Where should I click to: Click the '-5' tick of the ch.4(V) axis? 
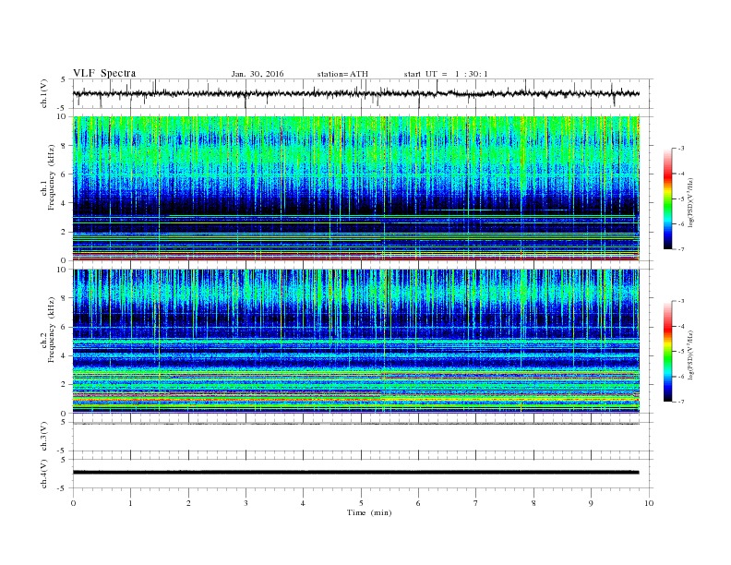(63, 488)
